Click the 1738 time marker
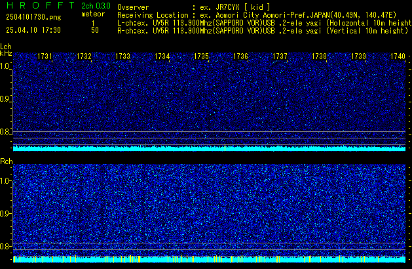This screenshot has width=412, height=269. (x=319, y=56)
